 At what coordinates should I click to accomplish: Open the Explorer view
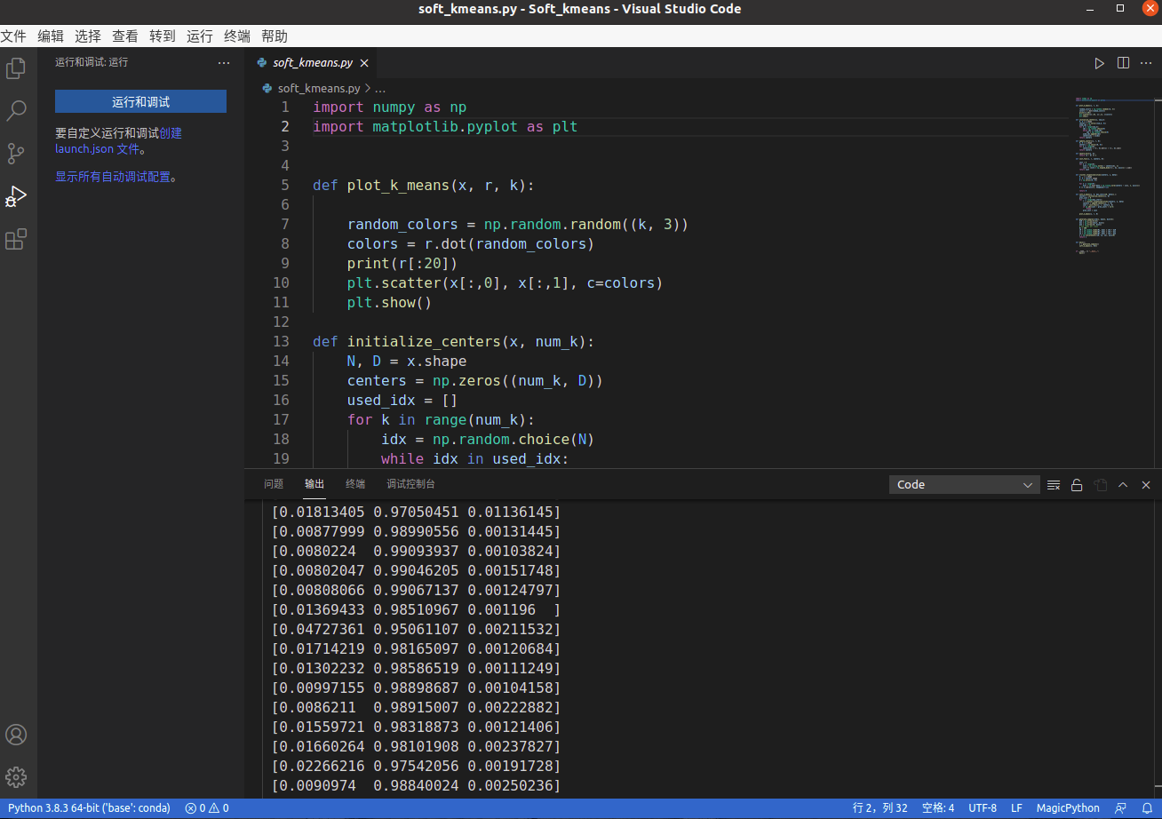coord(14,67)
